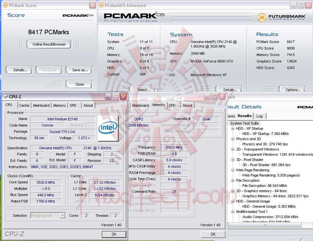This screenshot has width=313, height=241.
Task: Close the second CPU-Z Memory window
Action: point(222,97)
